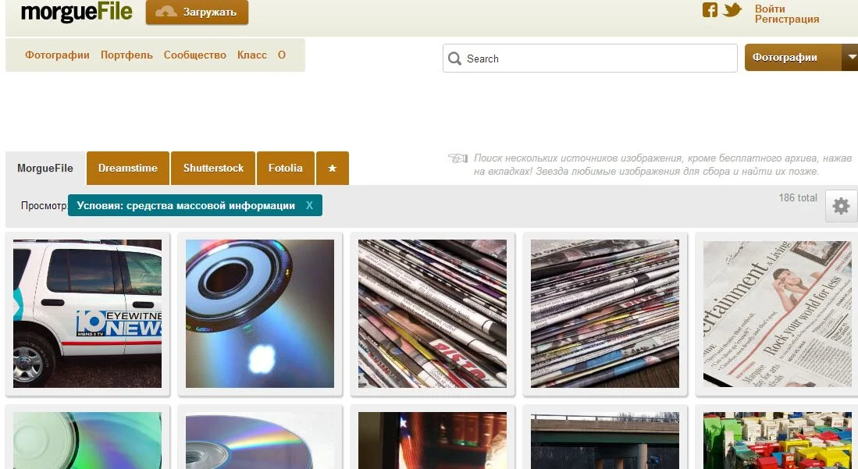Click the search magnifier icon
The height and width of the screenshot is (469, 858).
click(454, 59)
